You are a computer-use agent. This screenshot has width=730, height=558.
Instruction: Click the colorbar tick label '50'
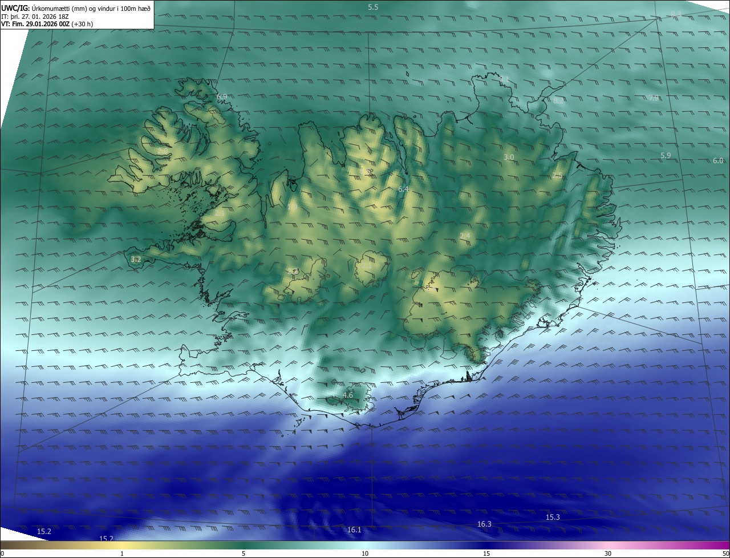point(725,553)
